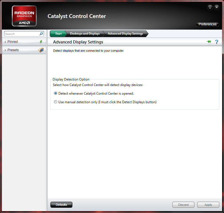The height and width of the screenshot is (213, 224).
Task: Click "Detect displays that are connected" description
Action: pos(88,51)
